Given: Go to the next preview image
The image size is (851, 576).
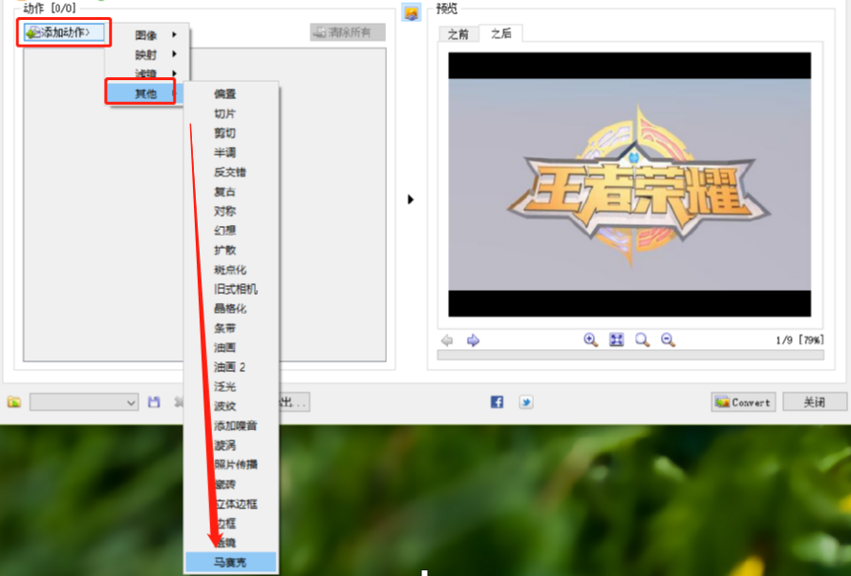Looking at the screenshot, I should point(474,340).
